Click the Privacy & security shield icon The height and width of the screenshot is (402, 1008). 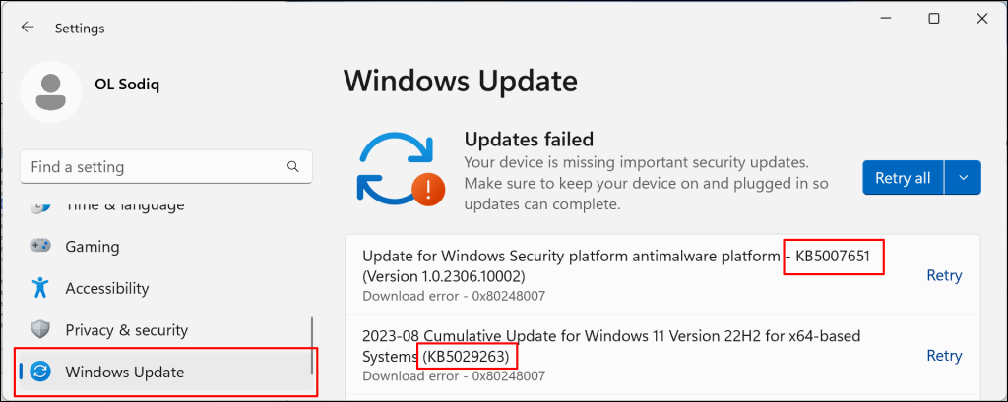click(x=40, y=330)
